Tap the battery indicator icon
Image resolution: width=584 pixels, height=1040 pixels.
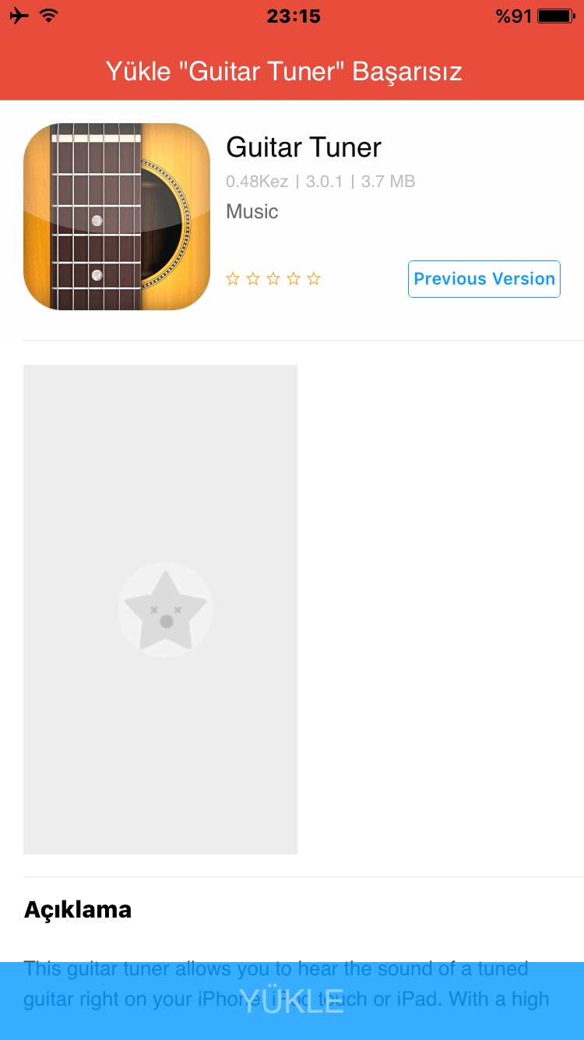[x=556, y=16]
